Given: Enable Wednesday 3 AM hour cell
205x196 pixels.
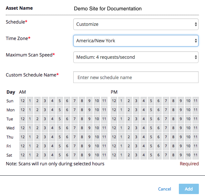Looking at the screenshot, I should (45, 128).
